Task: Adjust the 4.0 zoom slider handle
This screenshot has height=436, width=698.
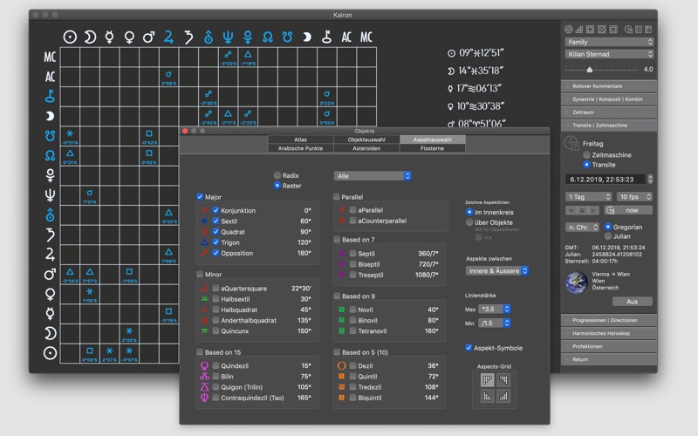Action: tap(590, 70)
